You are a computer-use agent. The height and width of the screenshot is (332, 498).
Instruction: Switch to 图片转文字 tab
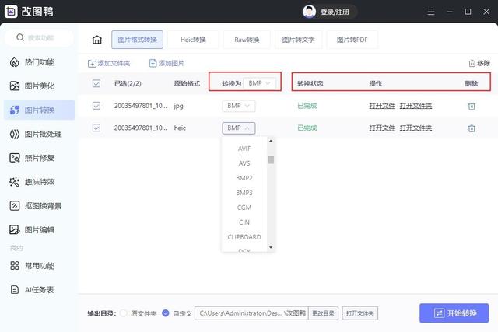(x=298, y=40)
